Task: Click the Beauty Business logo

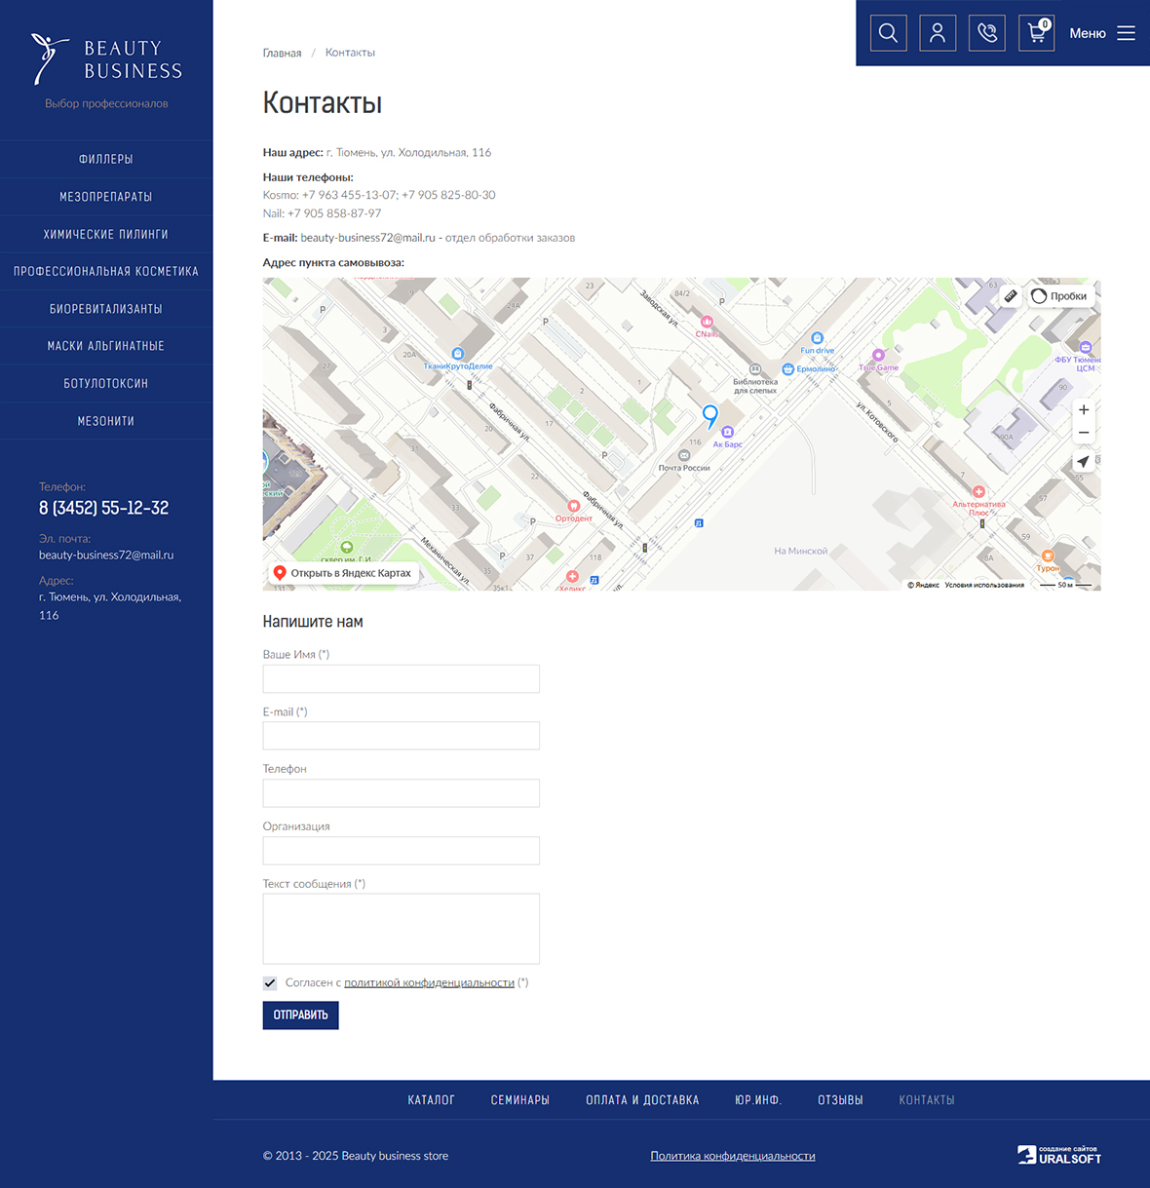Action: click(106, 60)
